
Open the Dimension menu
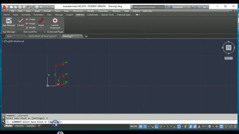pos(78,11)
